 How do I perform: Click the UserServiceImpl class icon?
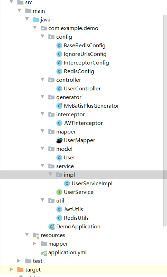(67, 184)
